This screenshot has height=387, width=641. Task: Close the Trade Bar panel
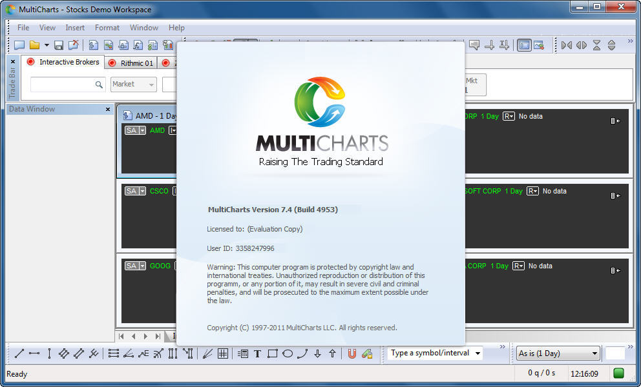coord(13,62)
